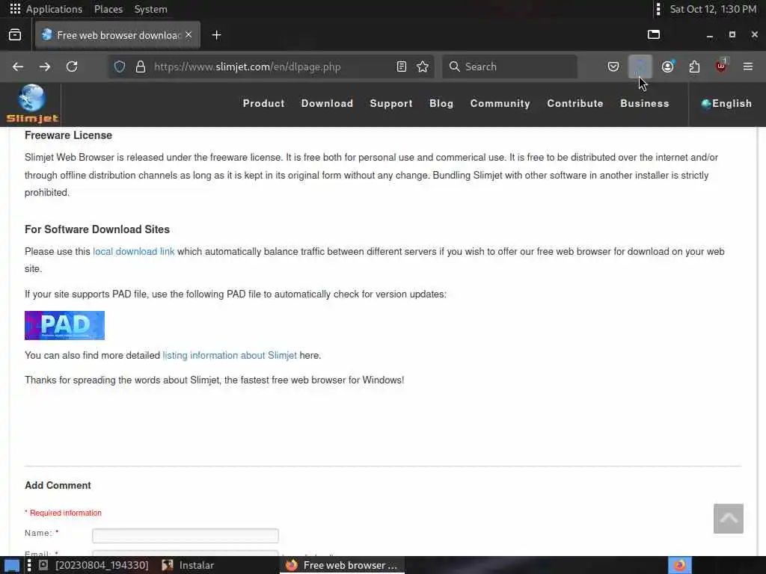Screen dimensions: 766x574
Task: Toggle reader view icon
Action: click(402, 67)
